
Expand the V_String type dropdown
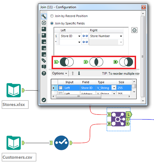point(114,88)
